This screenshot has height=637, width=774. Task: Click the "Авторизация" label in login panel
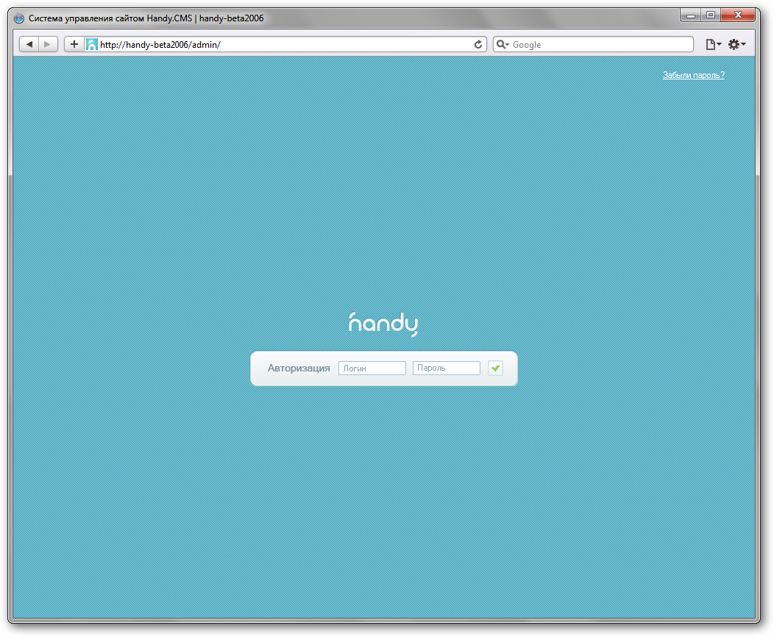[x=299, y=368]
